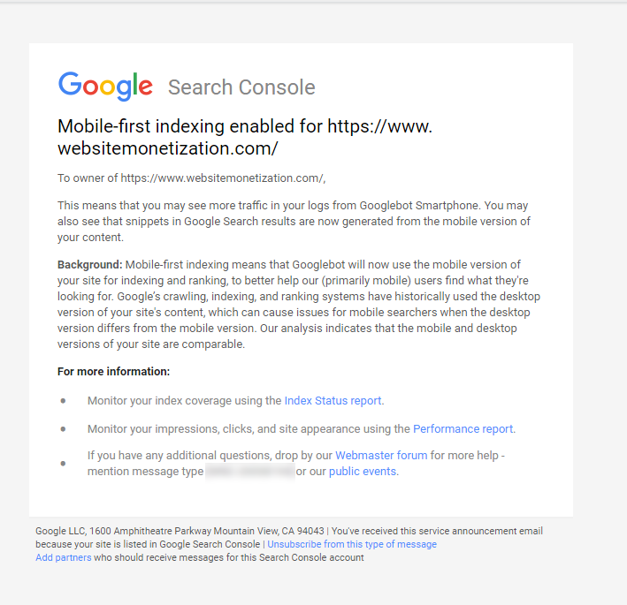The width and height of the screenshot is (627, 605).
Task: Click the bullet beside Webmaster forum item
Action: coord(63,463)
